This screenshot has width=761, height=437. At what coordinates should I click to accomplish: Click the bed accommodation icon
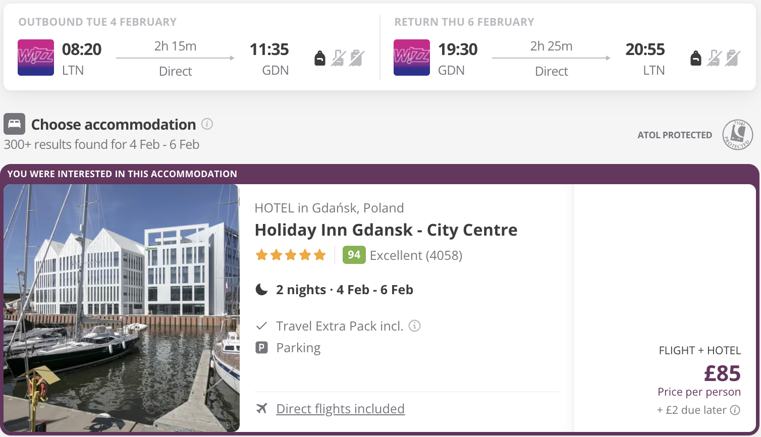pyautogui.click(x=14, y=124)
